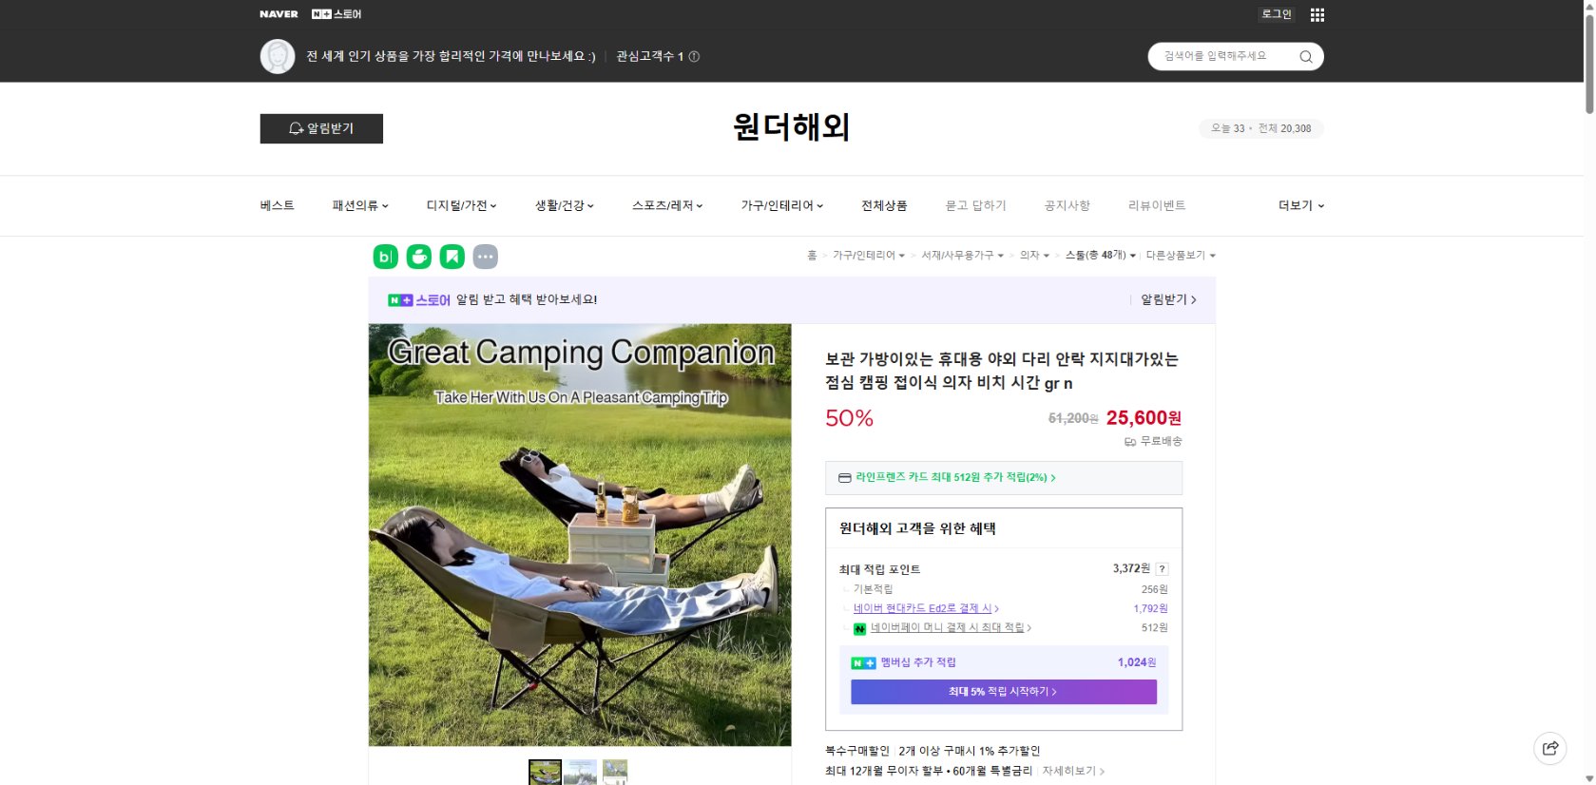
Task: Expand 스툴(총 48개) breadcrumb dropdown
Action: (1100, 256)
